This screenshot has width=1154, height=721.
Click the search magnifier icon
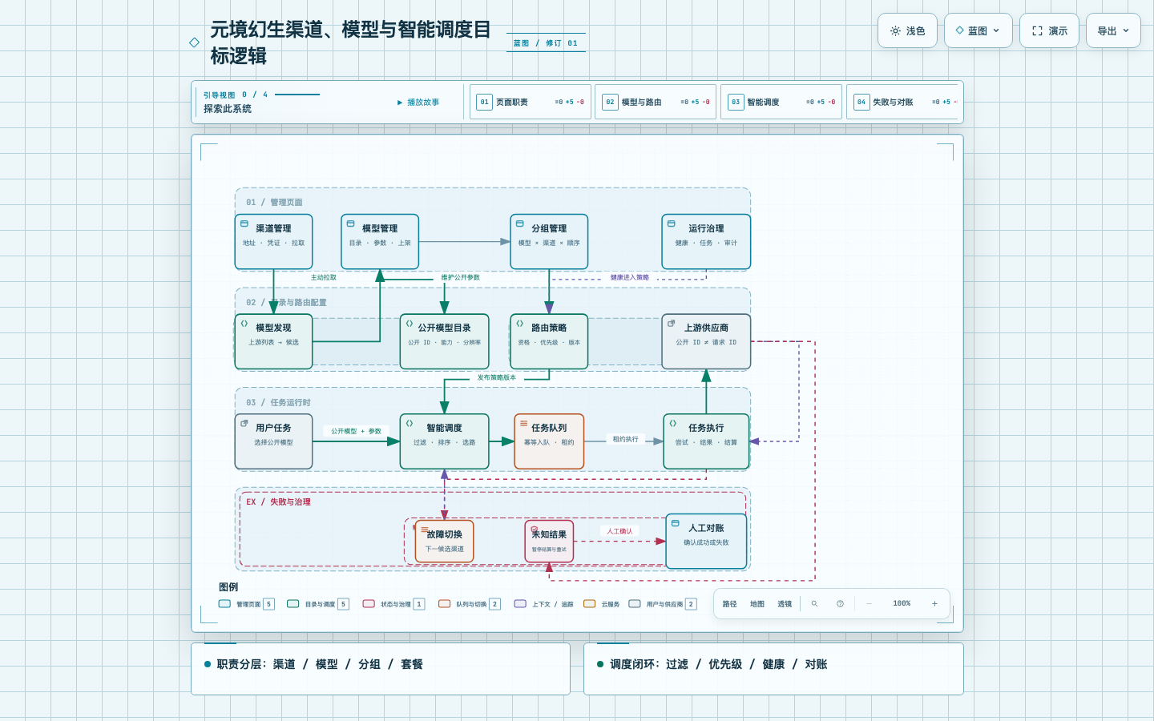pos(814,604)
